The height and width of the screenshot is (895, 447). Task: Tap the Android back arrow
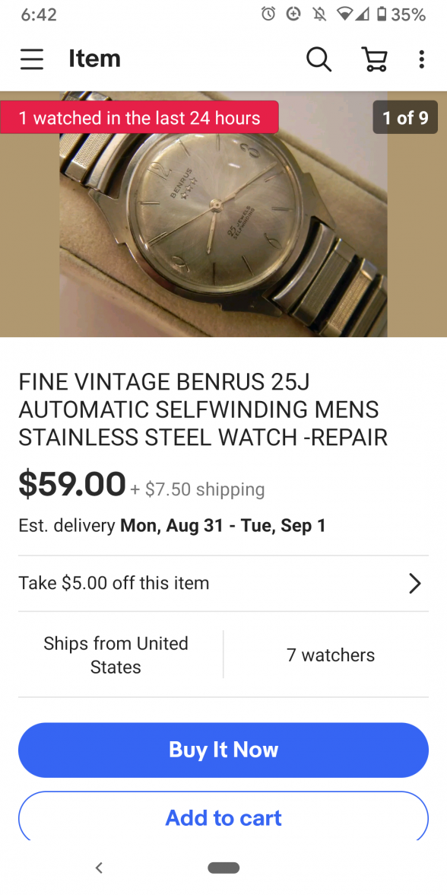[99, 868]
